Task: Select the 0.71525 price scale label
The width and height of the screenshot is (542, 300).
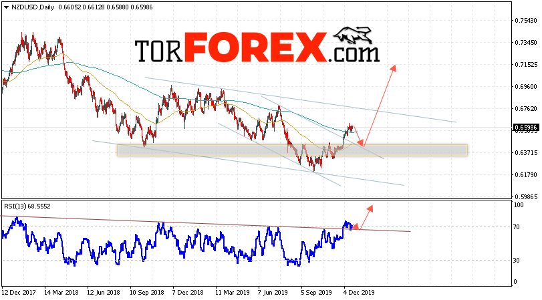Action: 526,65
